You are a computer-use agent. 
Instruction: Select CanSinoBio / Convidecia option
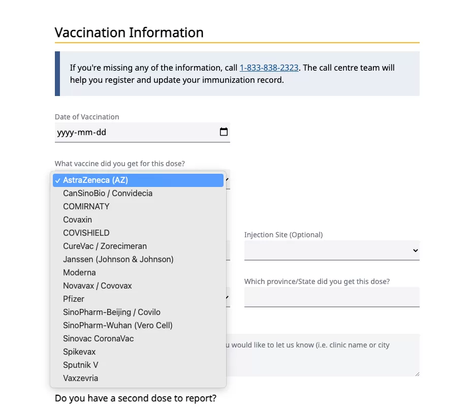(138, 194)
